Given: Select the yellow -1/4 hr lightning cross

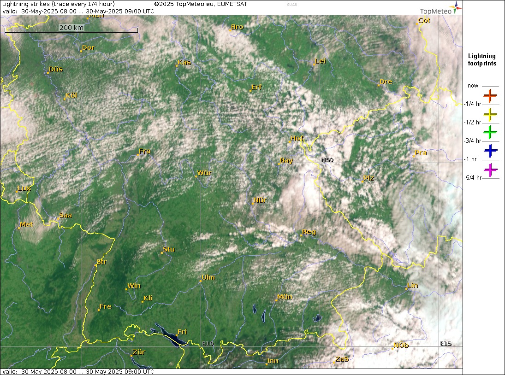Looking at the screenshot, I should 490,114.
